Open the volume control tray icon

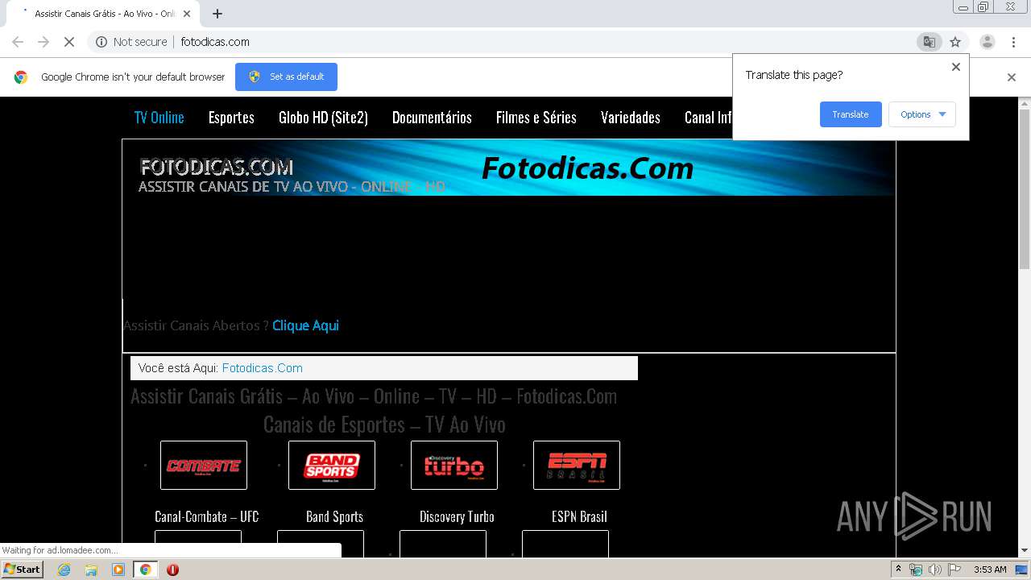(x=934, y=570)
